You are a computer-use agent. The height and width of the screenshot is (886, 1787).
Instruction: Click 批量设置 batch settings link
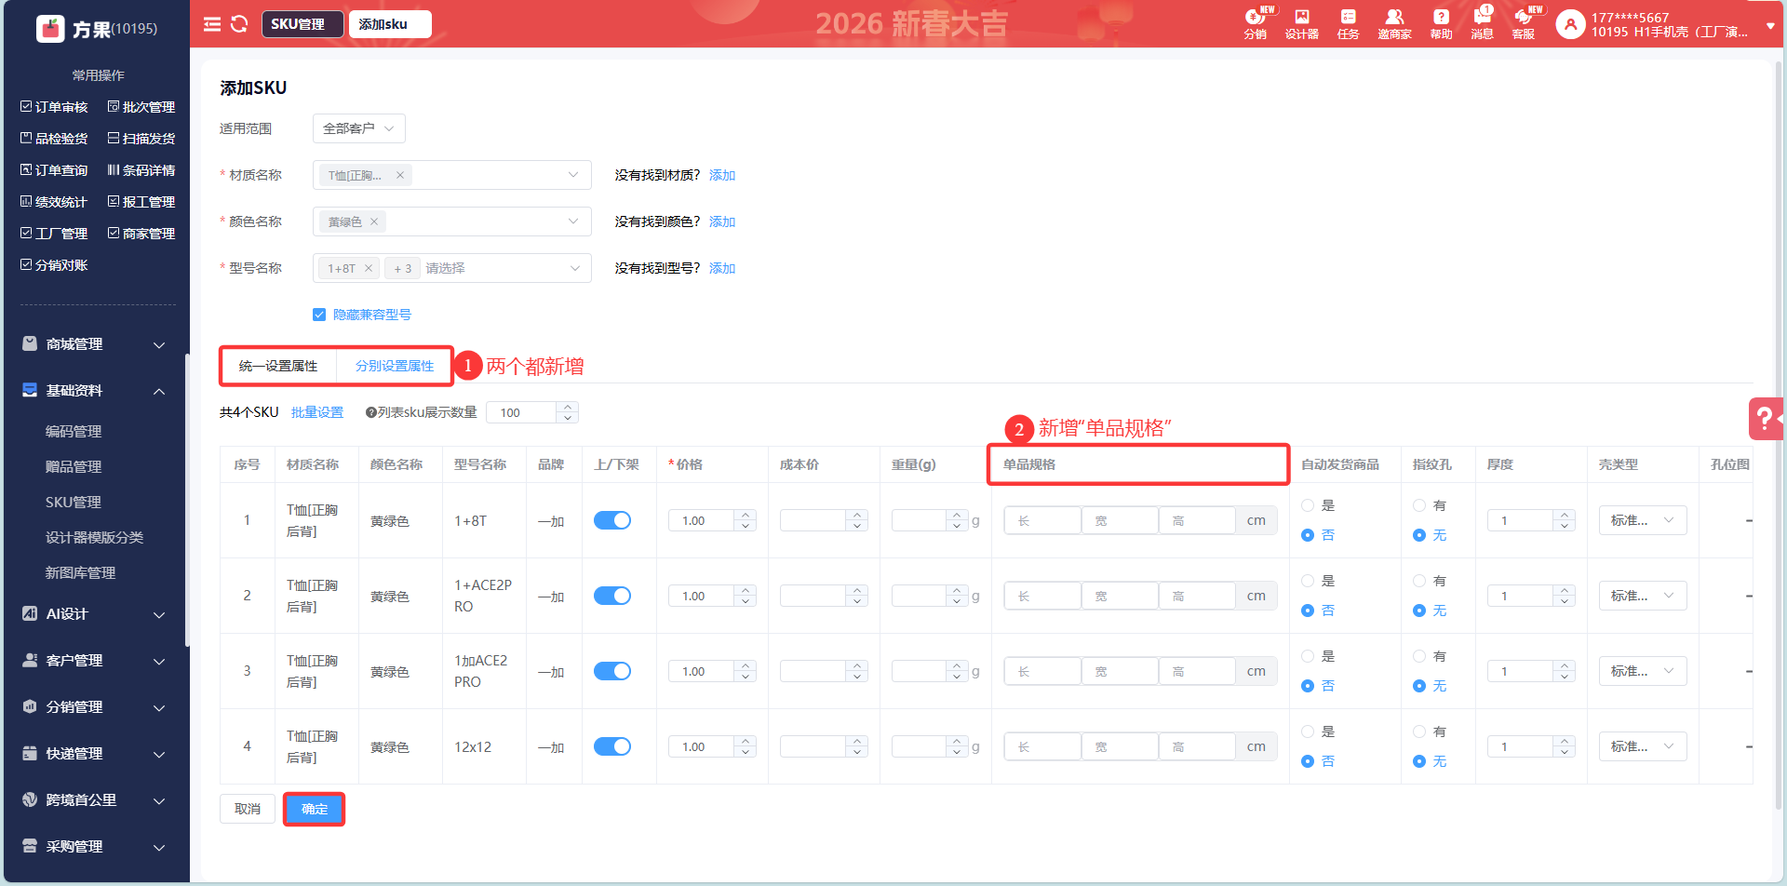[x=317, y=412]
